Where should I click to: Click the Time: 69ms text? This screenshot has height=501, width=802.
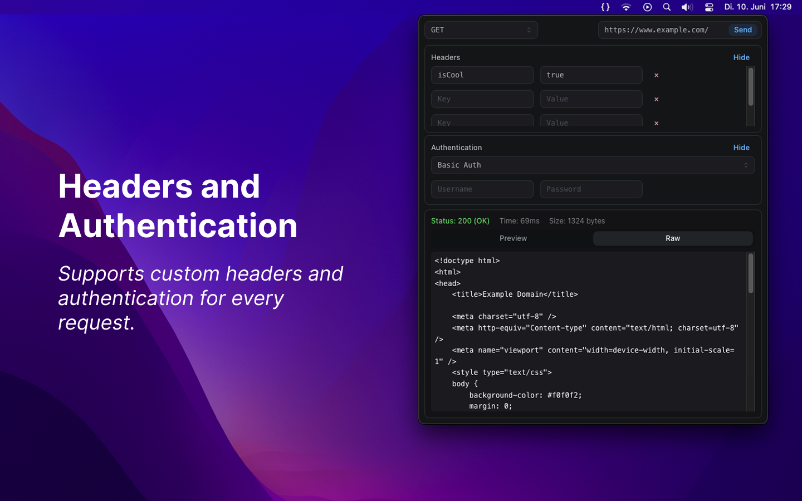(520, 221)
